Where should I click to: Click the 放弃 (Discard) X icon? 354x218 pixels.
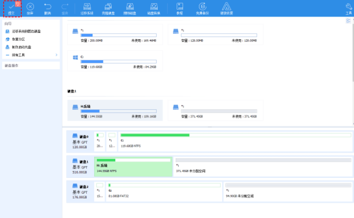coord(30,7)
